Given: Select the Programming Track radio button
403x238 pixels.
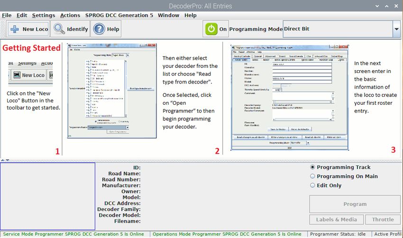Looking at the screenshot, I should pos(312,167).
